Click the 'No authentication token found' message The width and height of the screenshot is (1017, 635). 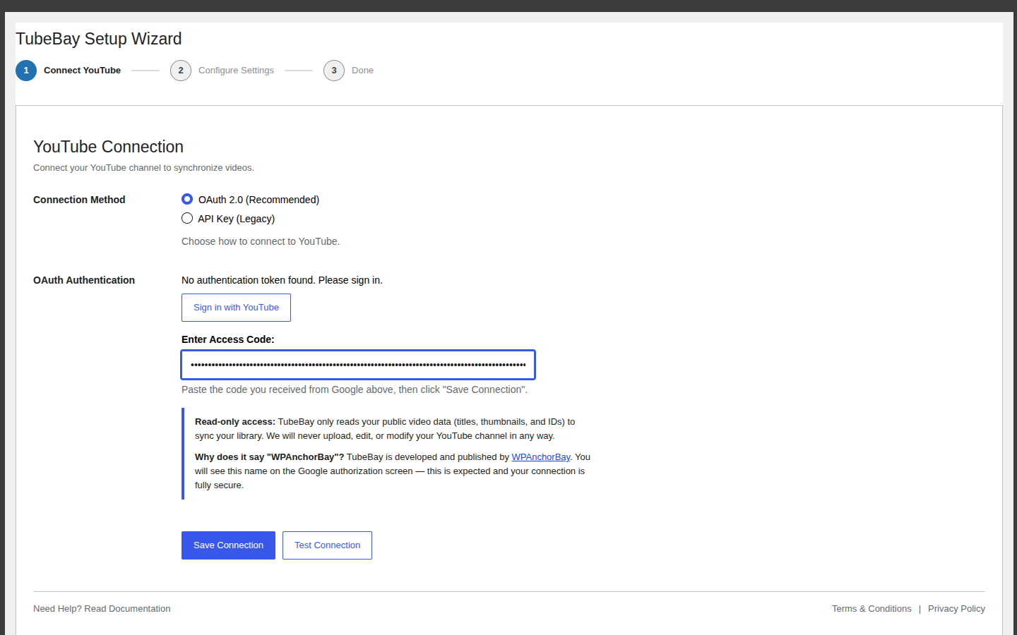click(282, 280)
